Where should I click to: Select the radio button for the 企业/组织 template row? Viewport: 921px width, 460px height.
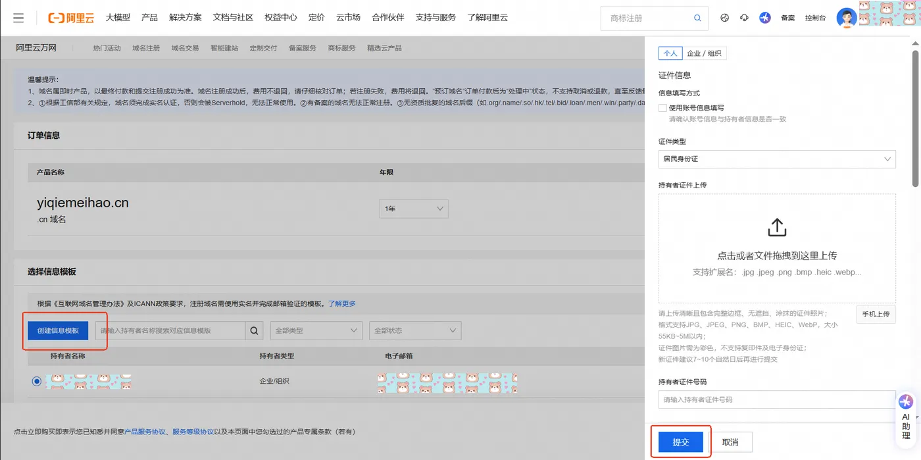(36, 381)
